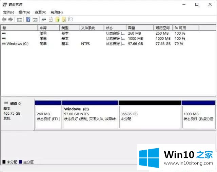The width and height of the screenshot is (217, 172).
Task: Open Help via blue question mark icon
Action: pyautogui.click(x=28, y=19)
